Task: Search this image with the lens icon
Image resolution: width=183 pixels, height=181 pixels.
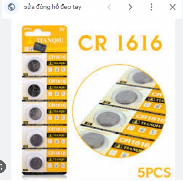Action: click(2, 167)
